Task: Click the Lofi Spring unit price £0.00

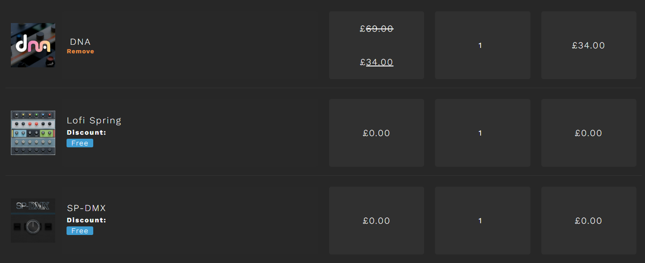Action: coord(377,133)
